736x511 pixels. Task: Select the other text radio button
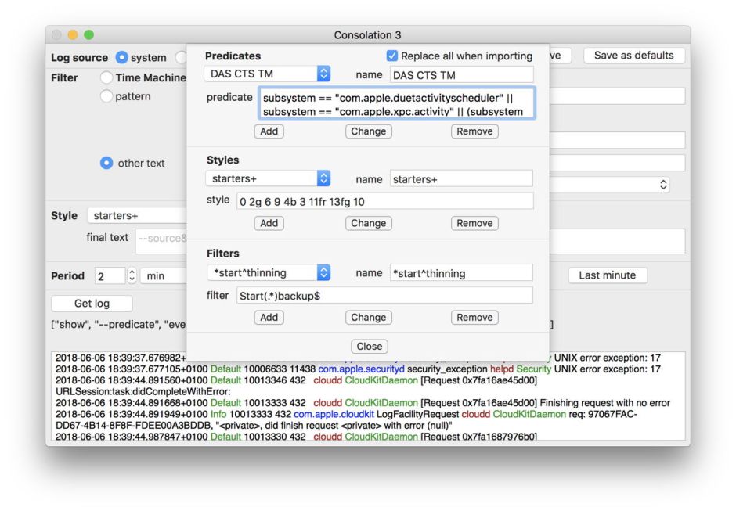[106, 163]
